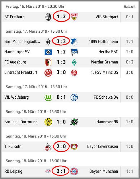Viewport: 140px width, 179px height.
Task: Click the BVB Dortmund yellow logo
Action: (x=48, y=122)
